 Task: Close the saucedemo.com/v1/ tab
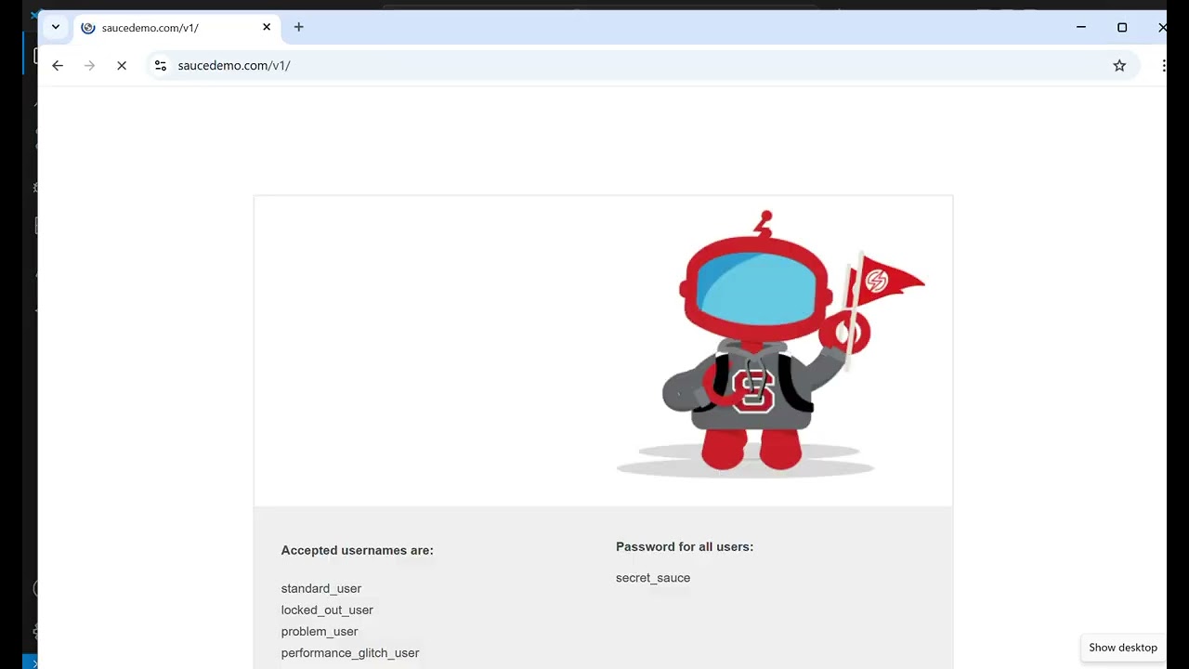pos(267,27)
